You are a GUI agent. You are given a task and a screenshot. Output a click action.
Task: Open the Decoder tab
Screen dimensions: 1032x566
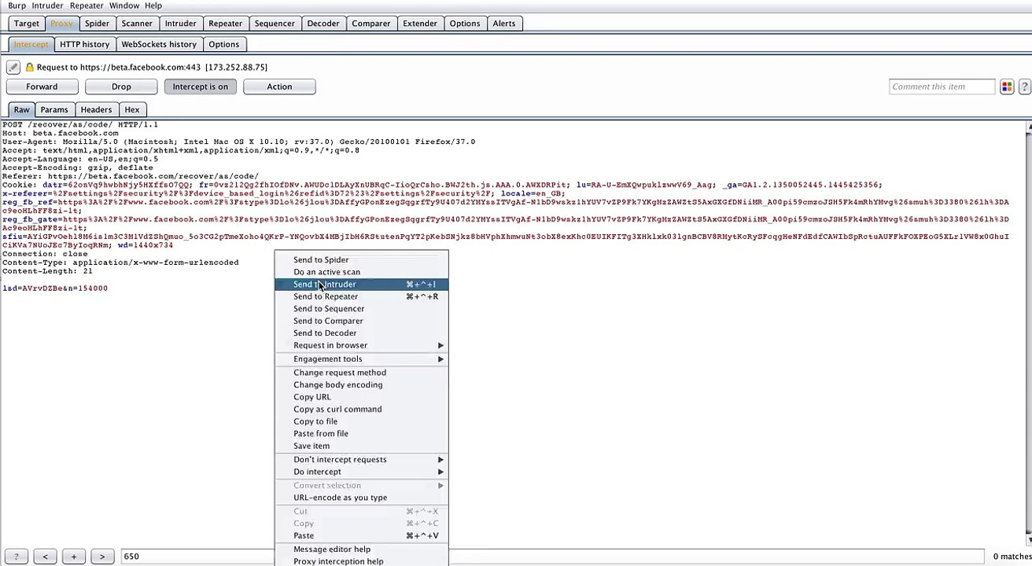[x=323, y=24]
